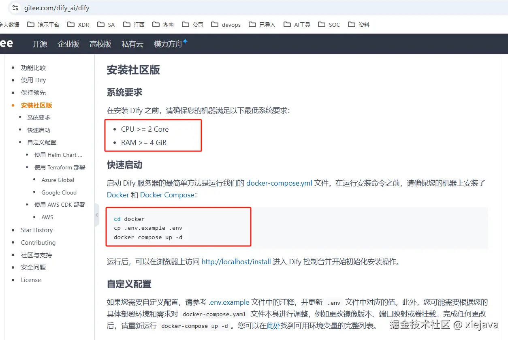Image resolution: width=508 pixels, height=340 pixels.
Task: Open the Docker link
Action: tap(118, 195)
